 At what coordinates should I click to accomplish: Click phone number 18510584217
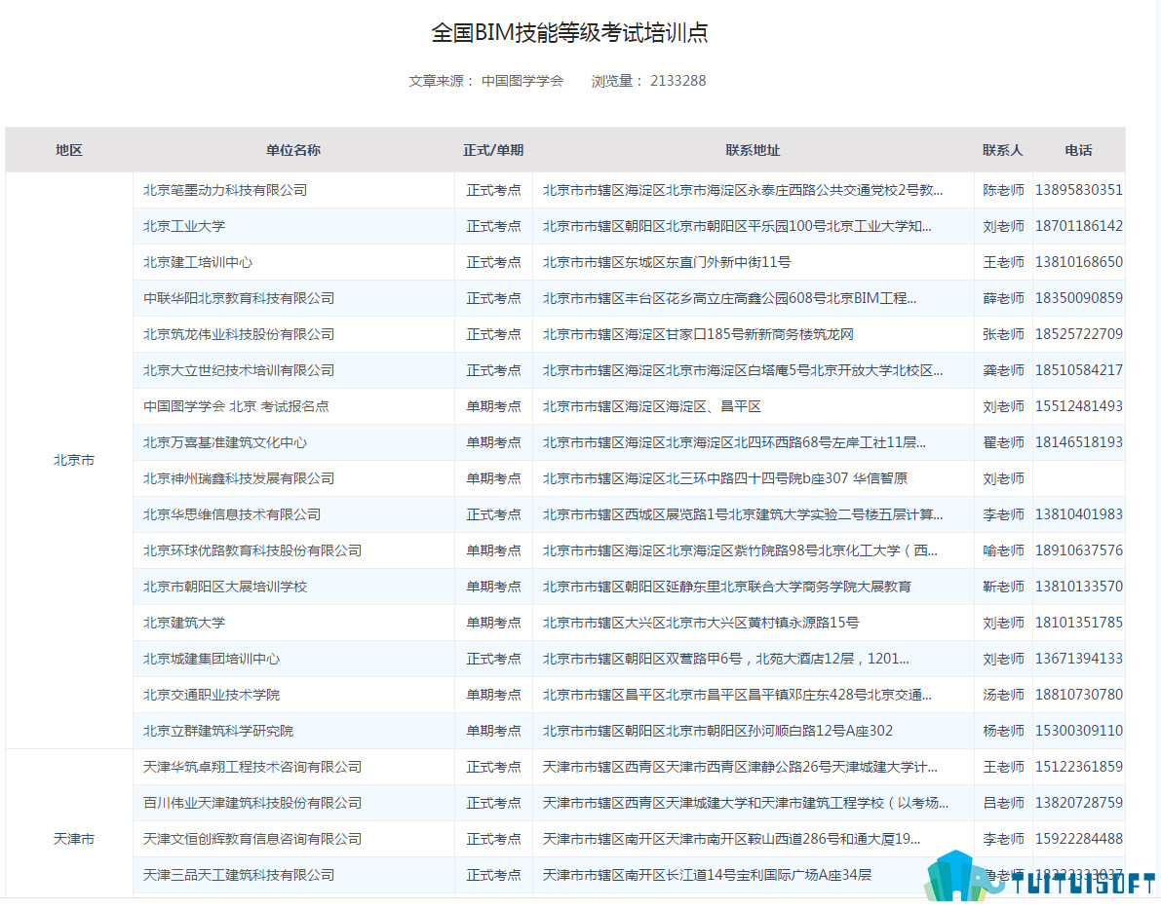(x=1079, y=370)
